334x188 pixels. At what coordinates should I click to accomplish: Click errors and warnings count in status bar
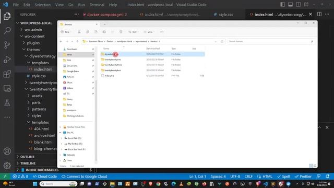click(20, 177)
